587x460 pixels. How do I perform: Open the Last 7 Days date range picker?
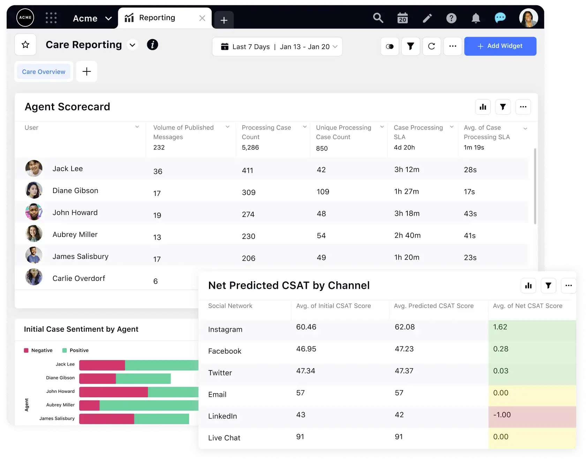pos(277,46)
